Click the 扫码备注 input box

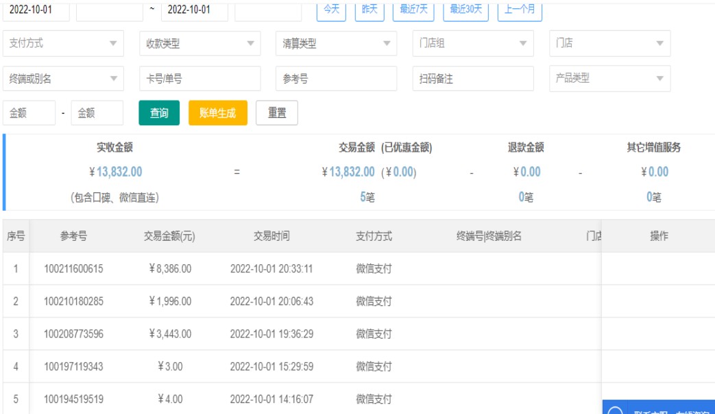point(472,79)
